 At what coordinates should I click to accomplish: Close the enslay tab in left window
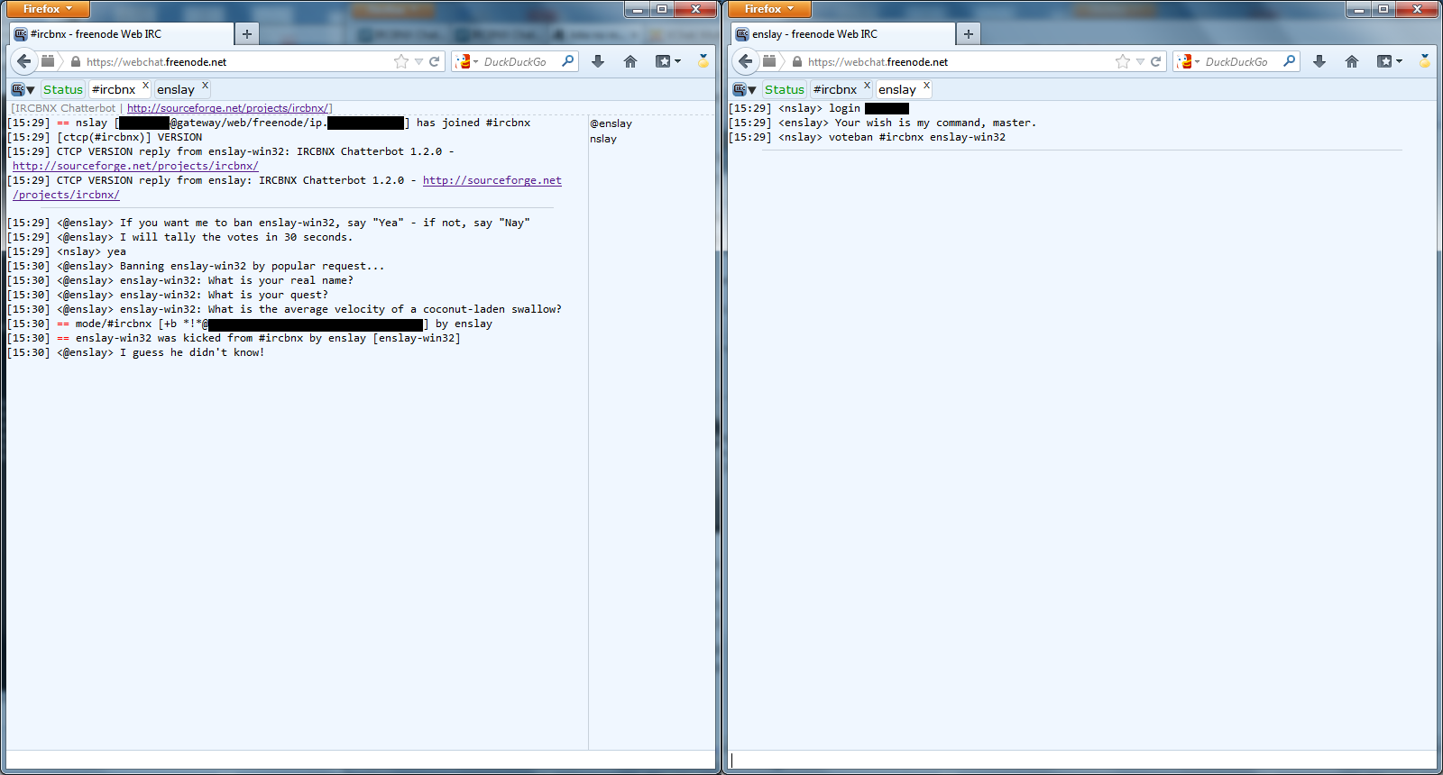[205, 86]
